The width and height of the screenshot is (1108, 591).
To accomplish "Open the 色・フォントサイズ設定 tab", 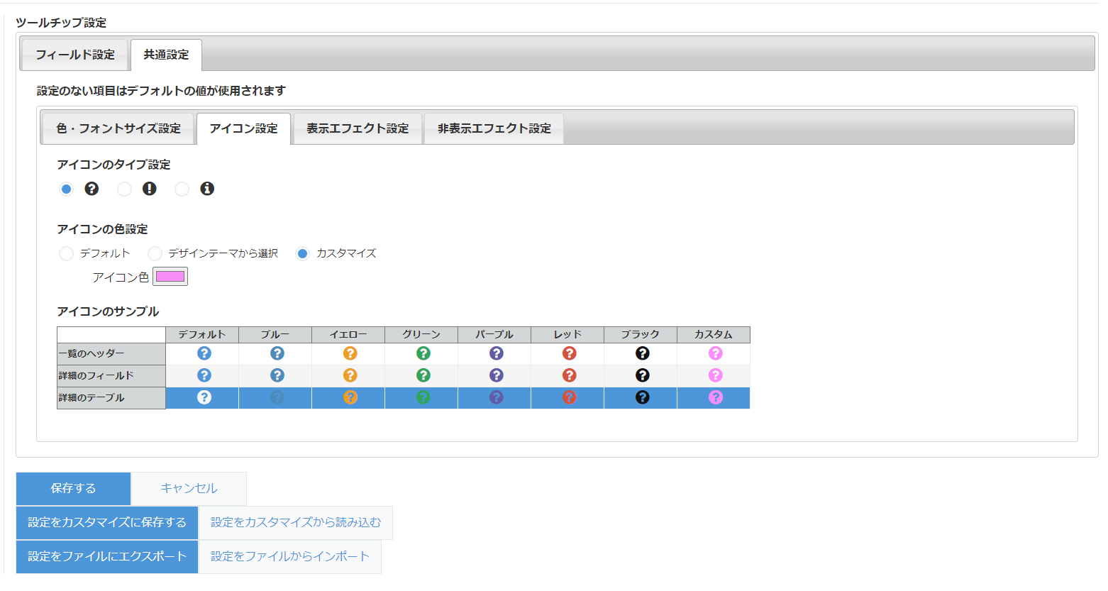I will 118,128.
